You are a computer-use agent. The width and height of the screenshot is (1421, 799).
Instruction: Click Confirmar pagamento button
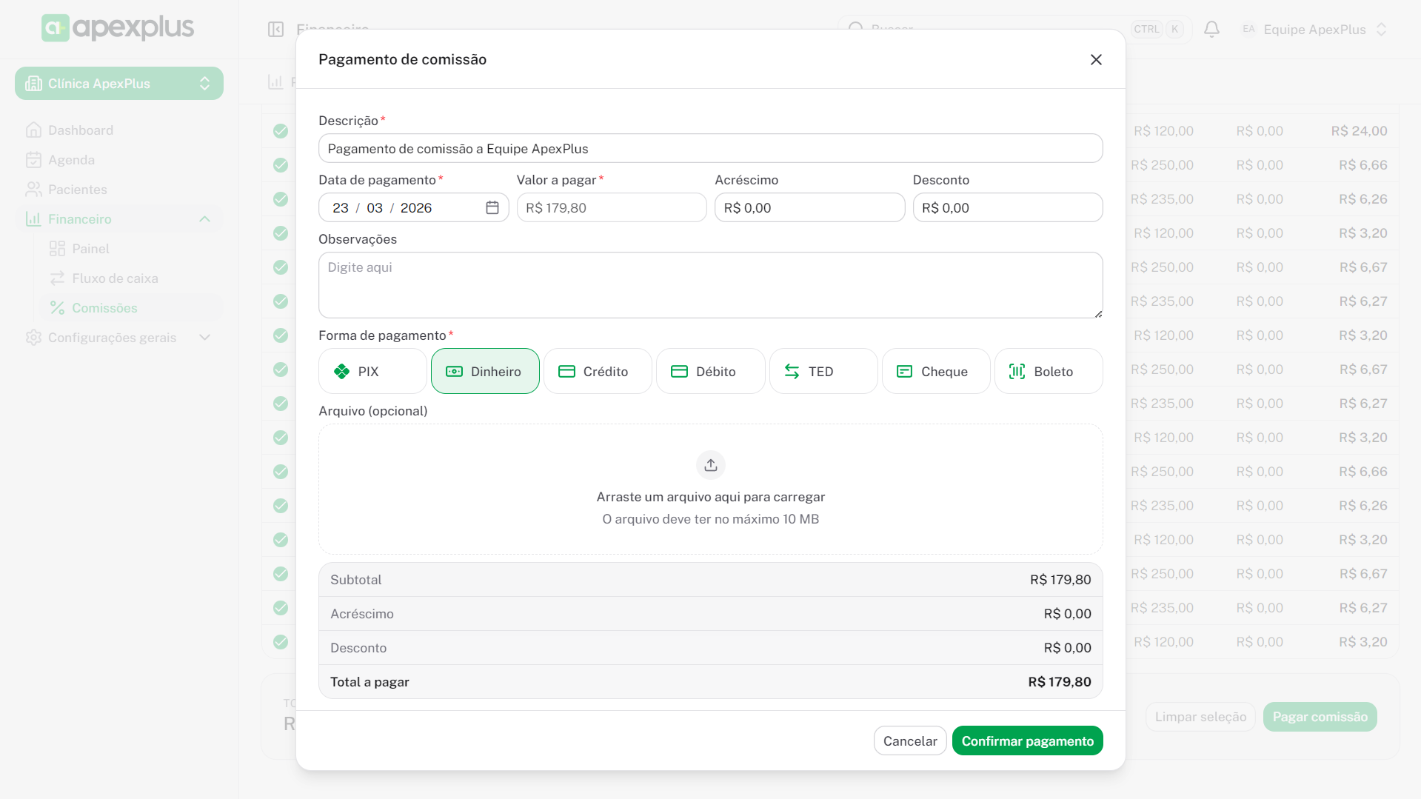(x=1027, y=741)
